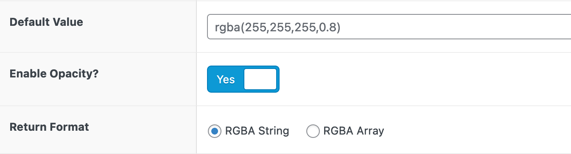
Task: Click the Default Value input field
Action: tap(389, 27)
